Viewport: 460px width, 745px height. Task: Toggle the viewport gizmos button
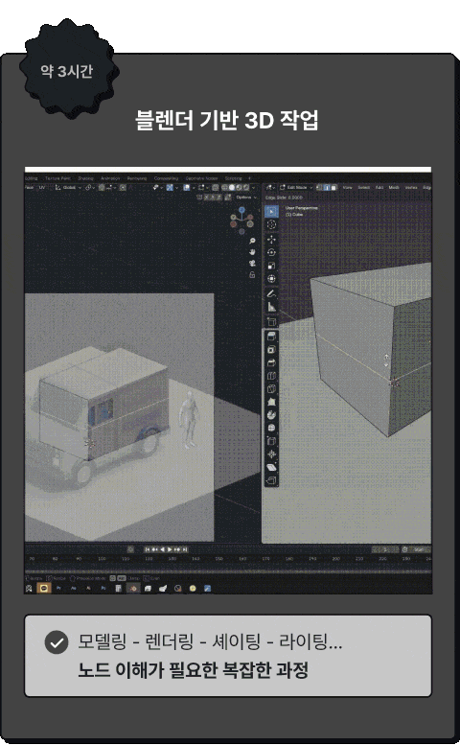pos(170,188)
